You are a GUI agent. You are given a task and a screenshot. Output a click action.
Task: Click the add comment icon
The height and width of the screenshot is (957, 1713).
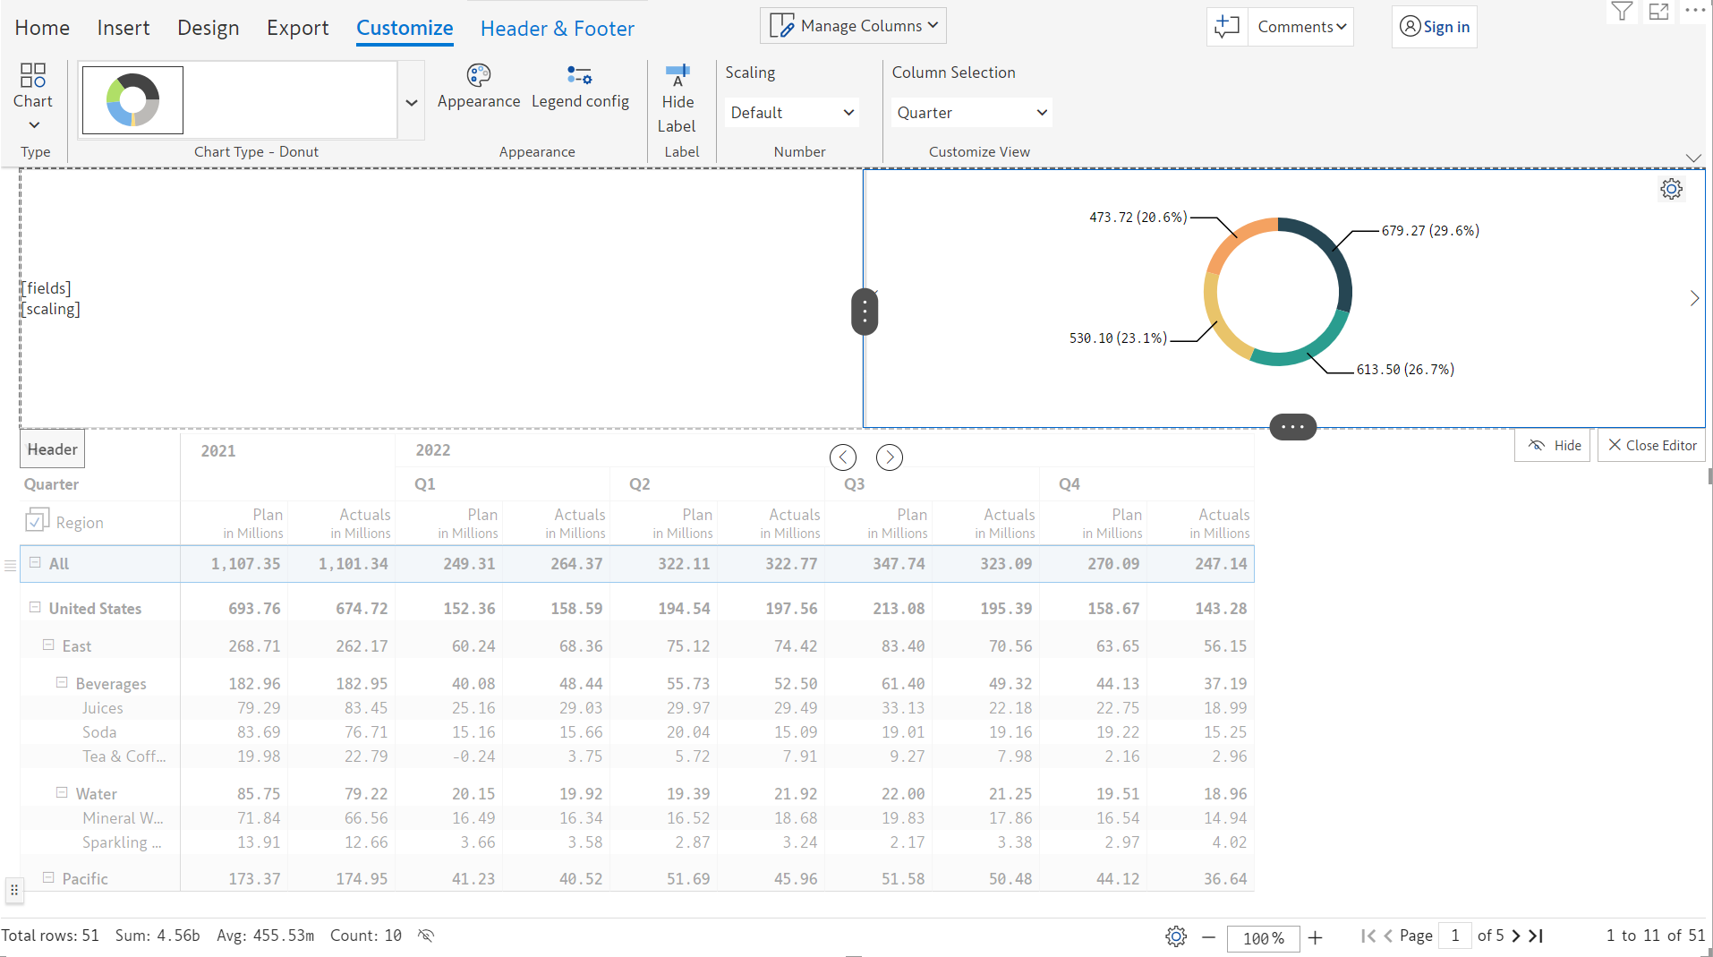[1226, 27]
